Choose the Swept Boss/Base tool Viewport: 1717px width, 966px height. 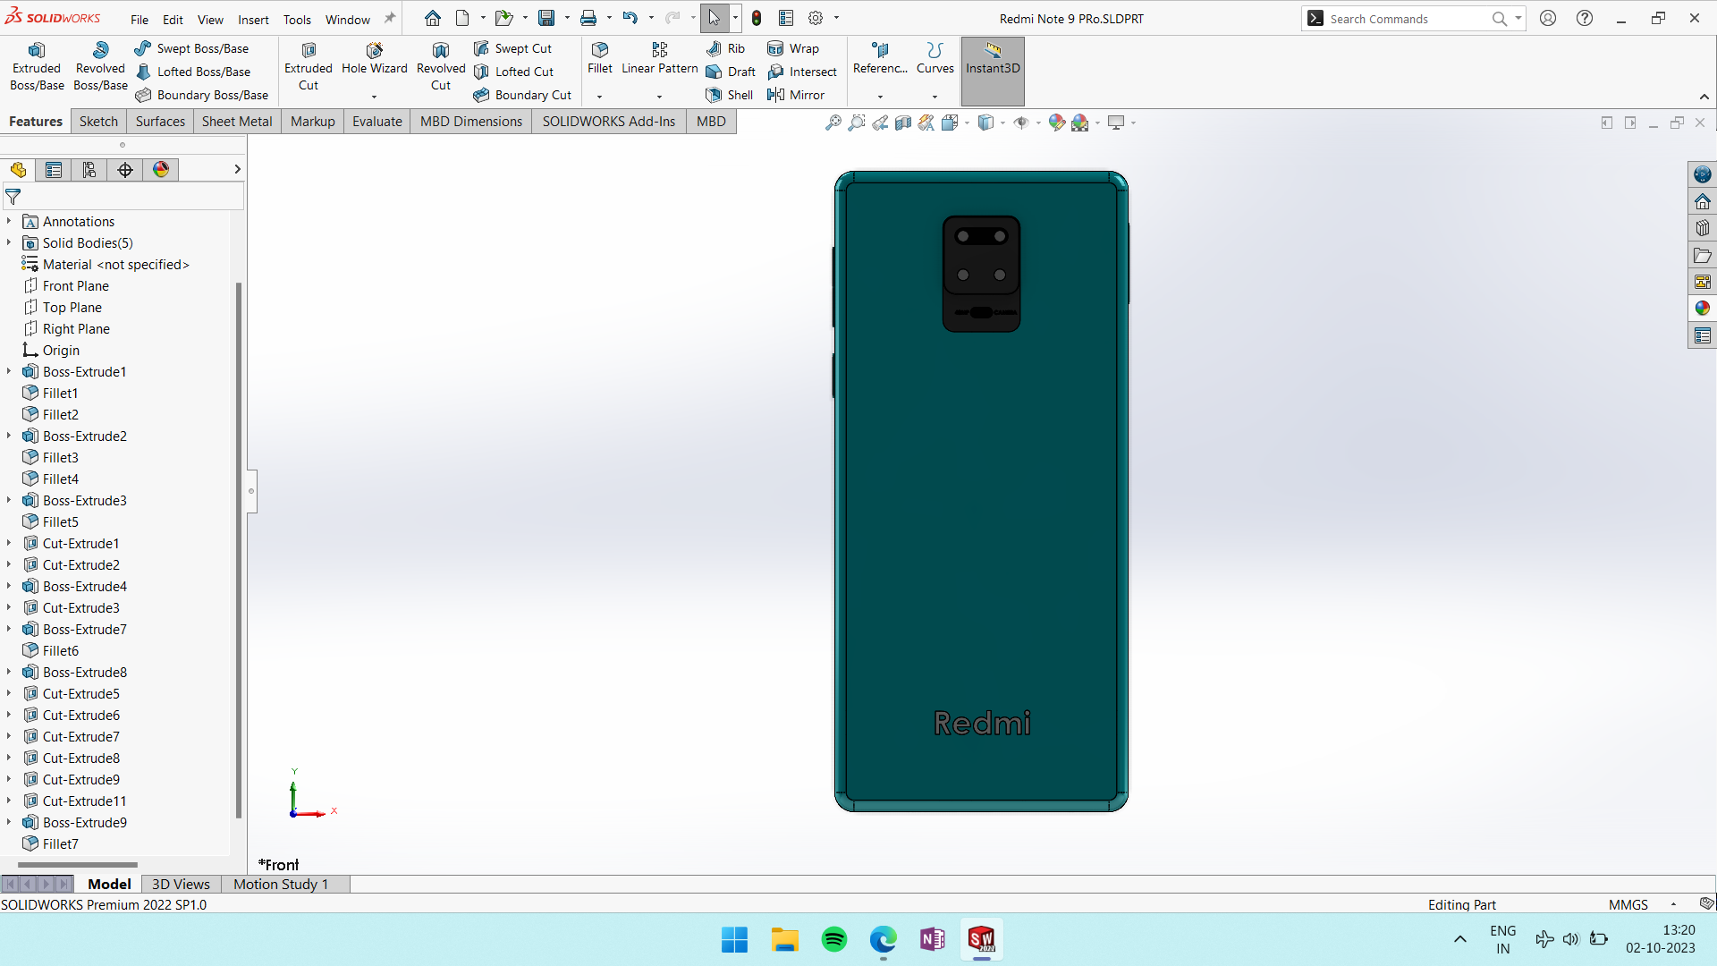point(191,48)
